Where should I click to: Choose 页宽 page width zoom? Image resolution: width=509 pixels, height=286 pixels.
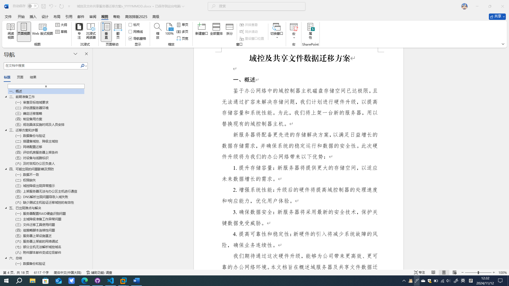point(183,39)
